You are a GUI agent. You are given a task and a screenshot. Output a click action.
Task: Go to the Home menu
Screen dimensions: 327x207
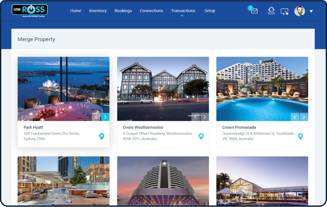(76, 11)
